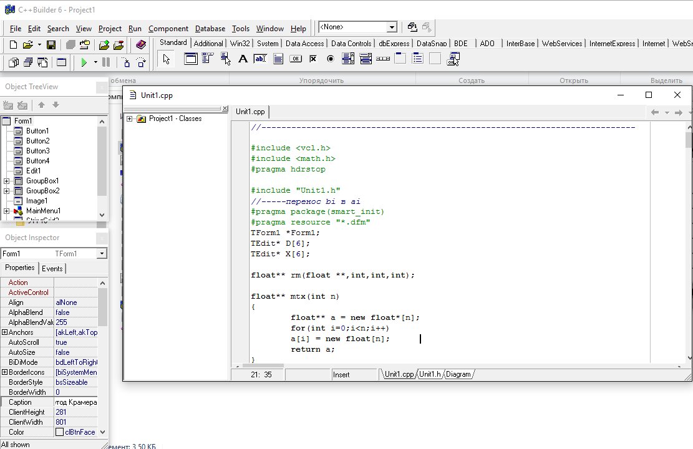Click Save current desktop icon
The height and width of the screenshot is (449, 693).
[x=412, y=27]
